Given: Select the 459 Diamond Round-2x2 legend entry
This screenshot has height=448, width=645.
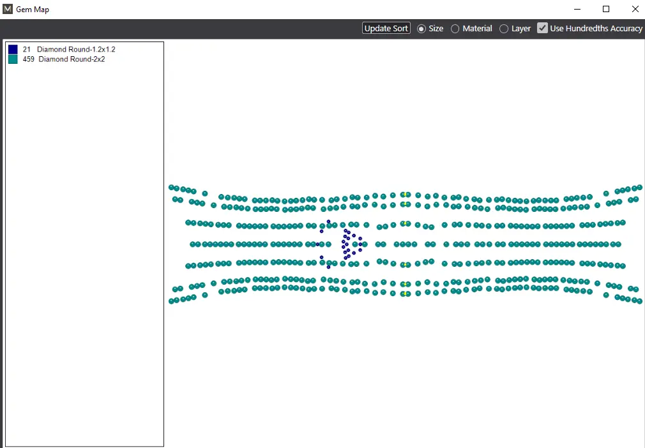Looking at the screenshot, I should 64,59.
